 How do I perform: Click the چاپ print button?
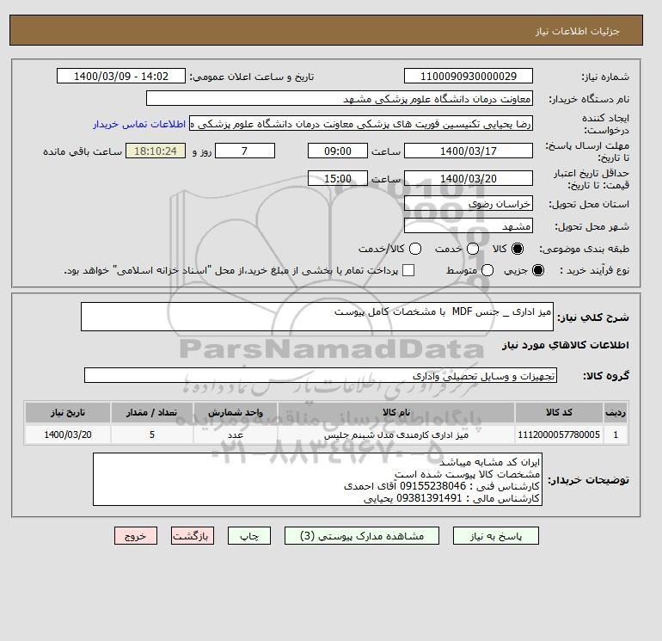coord(249,536)
